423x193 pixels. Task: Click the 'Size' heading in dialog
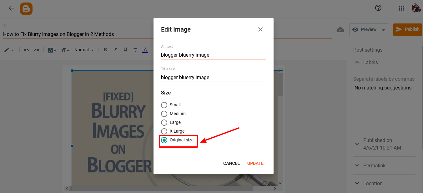166,93
